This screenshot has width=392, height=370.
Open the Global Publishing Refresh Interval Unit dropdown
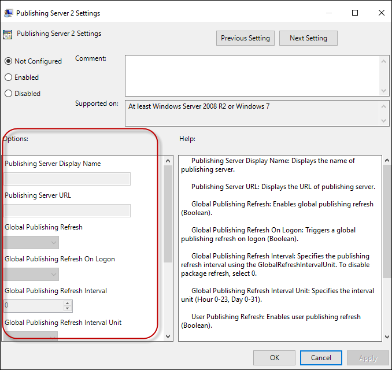(x=32, y=335)
